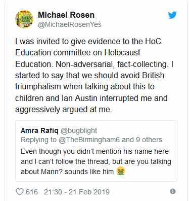This screenshot has width=189, height=201.
Task: Open the Michael Rosen display name
Action: tap(66, 15)
